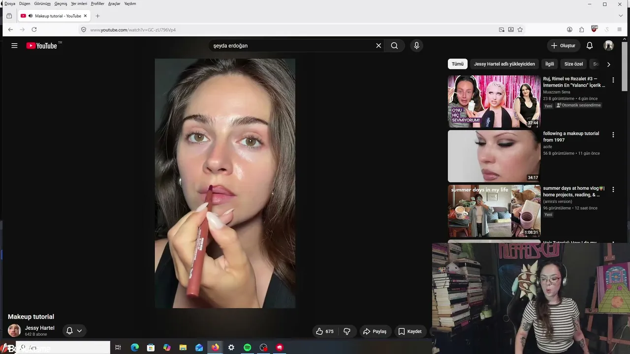Open the account avatar menu
Viewport: 630px width, 354px height.
click(x=609, y=46)
